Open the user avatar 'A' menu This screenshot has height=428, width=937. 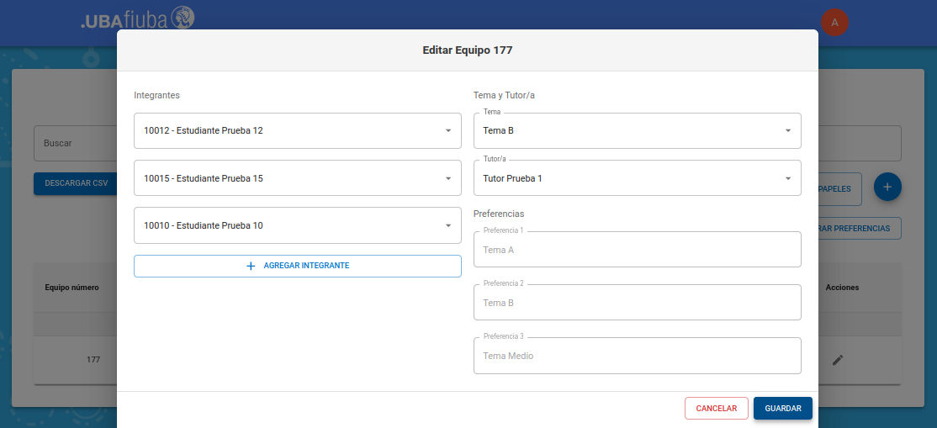[834, 23]
